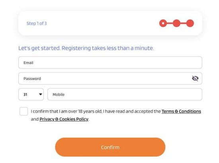Open the Privacy & Cookies Policy link

64,119
